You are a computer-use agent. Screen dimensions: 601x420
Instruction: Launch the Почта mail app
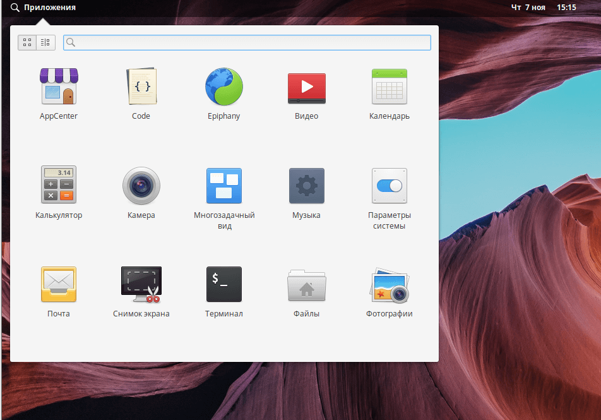click(x=59, y=284)
